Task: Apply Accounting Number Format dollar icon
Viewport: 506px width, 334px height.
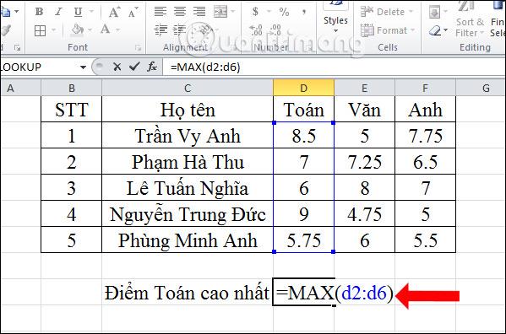Action: 255,12
